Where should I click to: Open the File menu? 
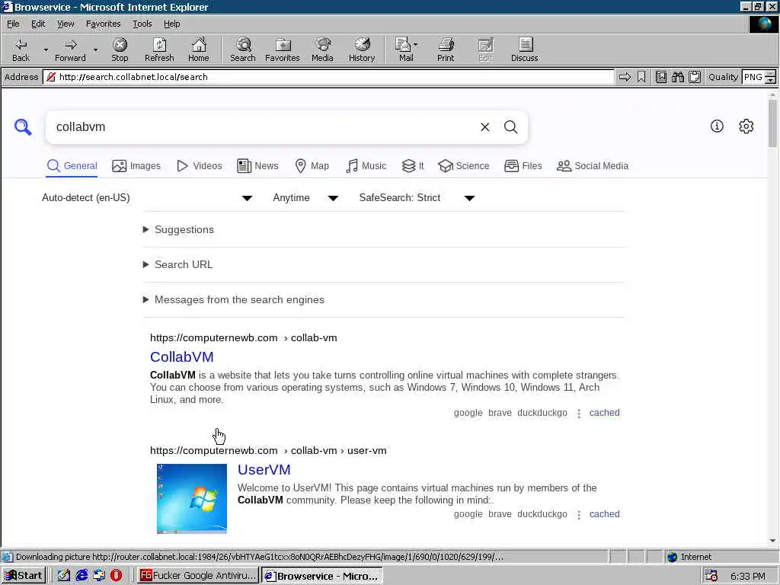[13, 24]
